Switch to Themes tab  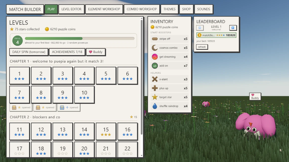pos(169,9)
